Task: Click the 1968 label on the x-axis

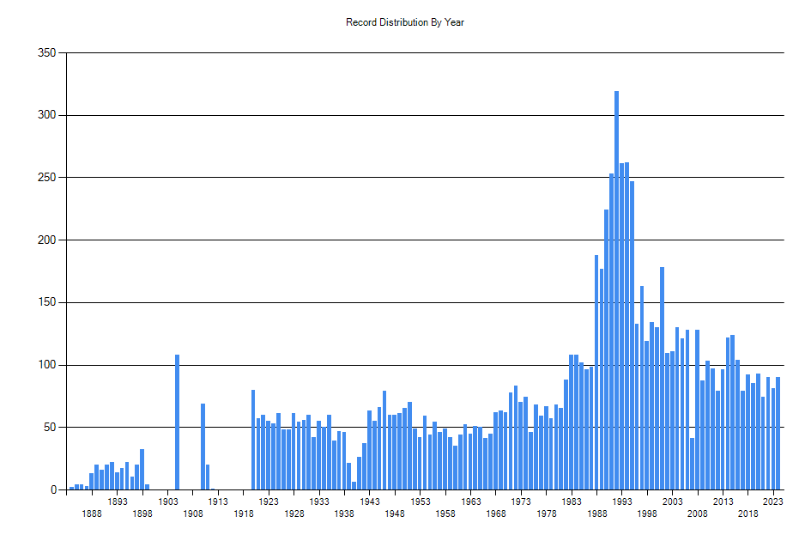Action: click(496, 514)
